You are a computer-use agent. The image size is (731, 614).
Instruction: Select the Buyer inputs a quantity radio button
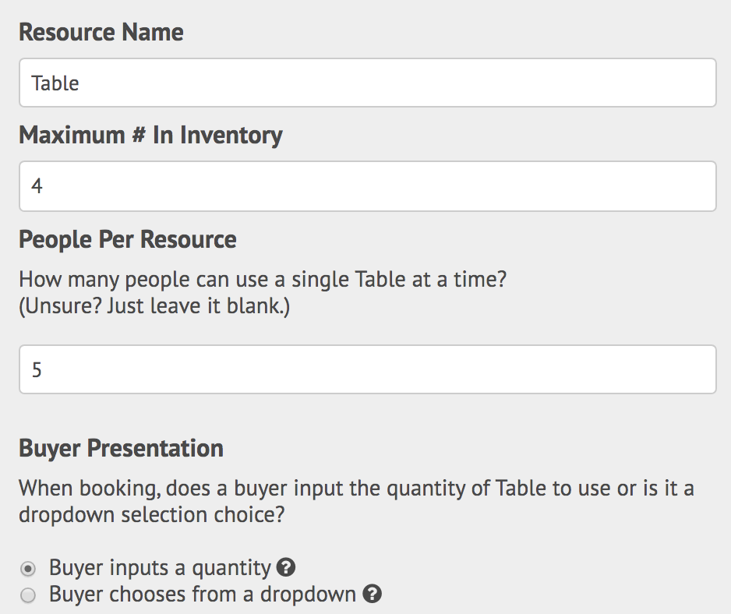click(x=28, y=569)
